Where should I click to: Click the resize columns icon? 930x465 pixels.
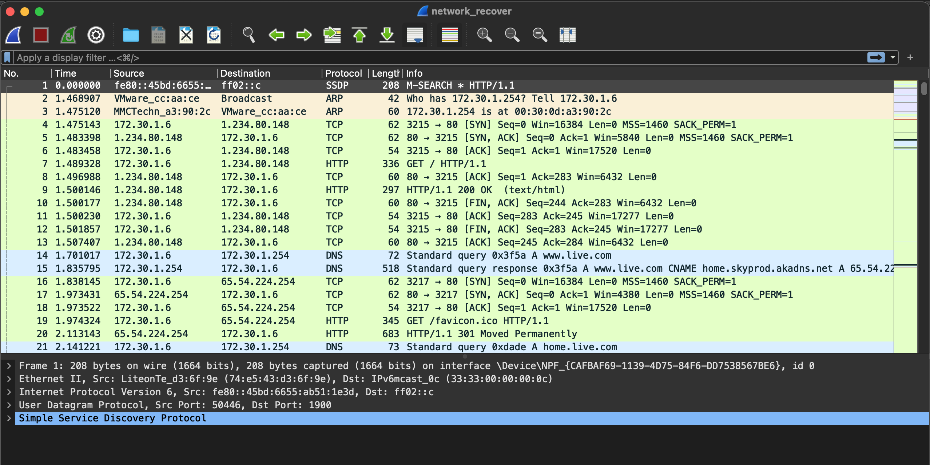point(567,35)
